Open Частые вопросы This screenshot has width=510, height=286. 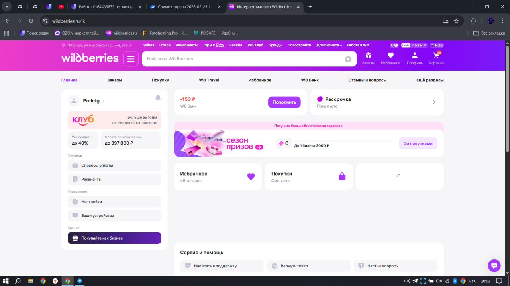(x=395, y=266)
